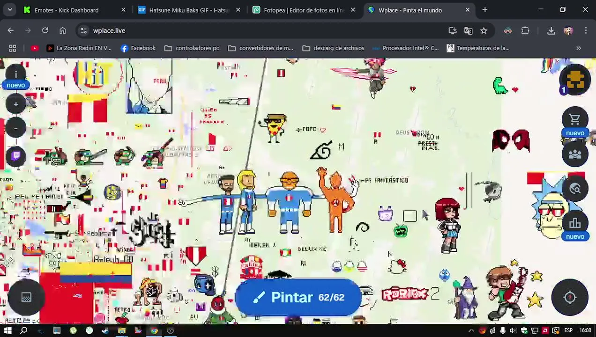The image size is (596, 337).
Task: View site information icon in address bar
Action: (83, 30)
